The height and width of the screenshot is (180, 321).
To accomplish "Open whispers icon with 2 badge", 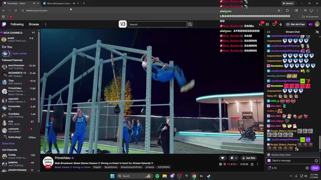I will pos(274,24).
